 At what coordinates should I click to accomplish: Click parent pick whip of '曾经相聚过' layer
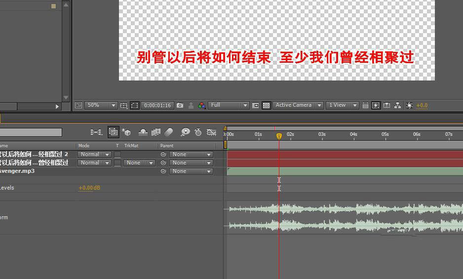point(163,163)
